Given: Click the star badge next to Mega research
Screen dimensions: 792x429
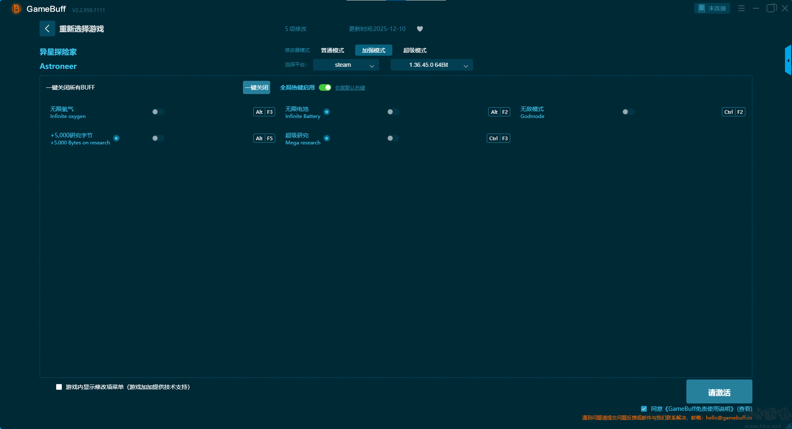Looking at the screenshot, I should pyautogui.click(x=327, y=138).
